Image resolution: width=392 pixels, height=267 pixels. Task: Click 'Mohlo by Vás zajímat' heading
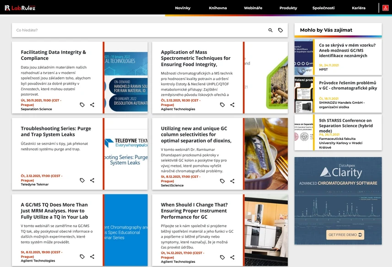[326, 30]
